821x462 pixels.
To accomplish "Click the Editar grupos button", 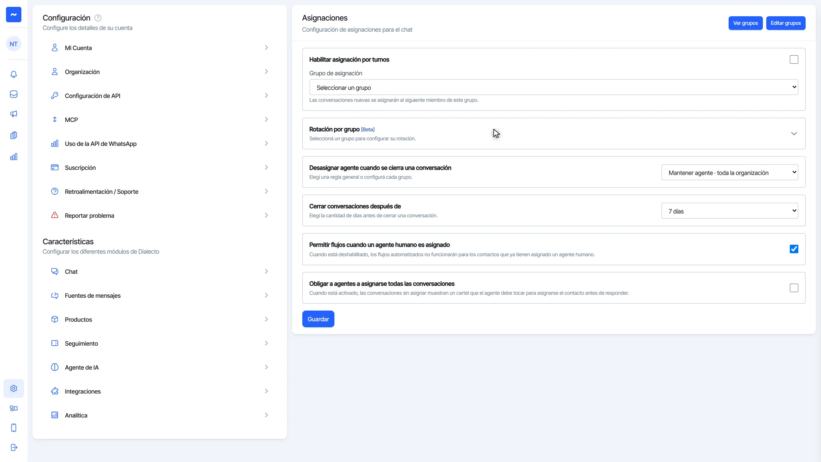I will (786, 23).
